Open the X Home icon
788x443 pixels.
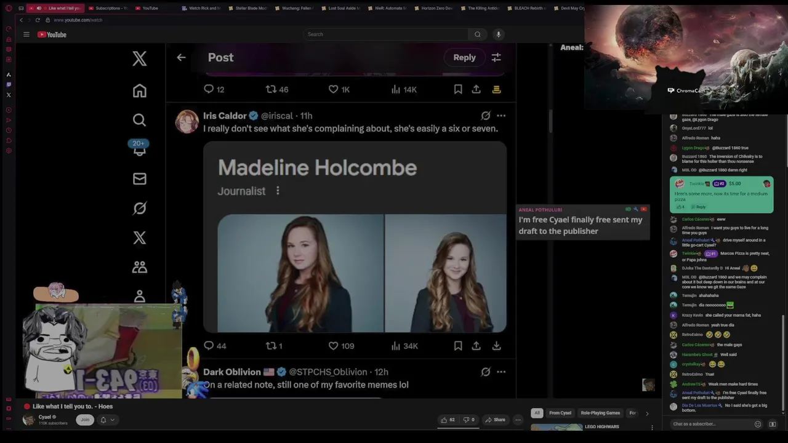140,90
